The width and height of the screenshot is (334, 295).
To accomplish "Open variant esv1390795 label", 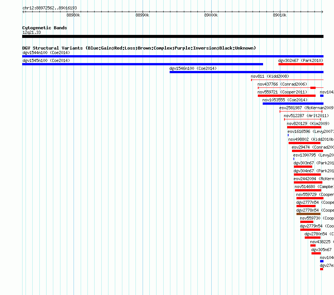I will coord(313,155).
